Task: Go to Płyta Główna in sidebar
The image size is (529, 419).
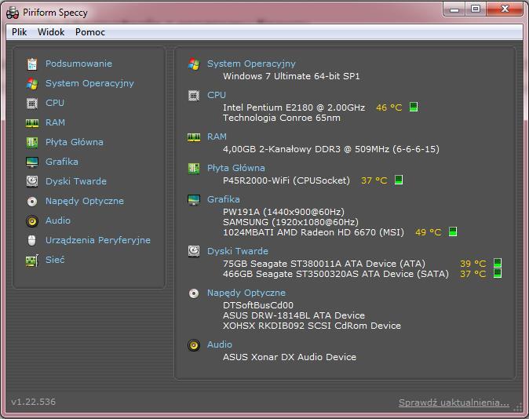Action: [75, 142]
